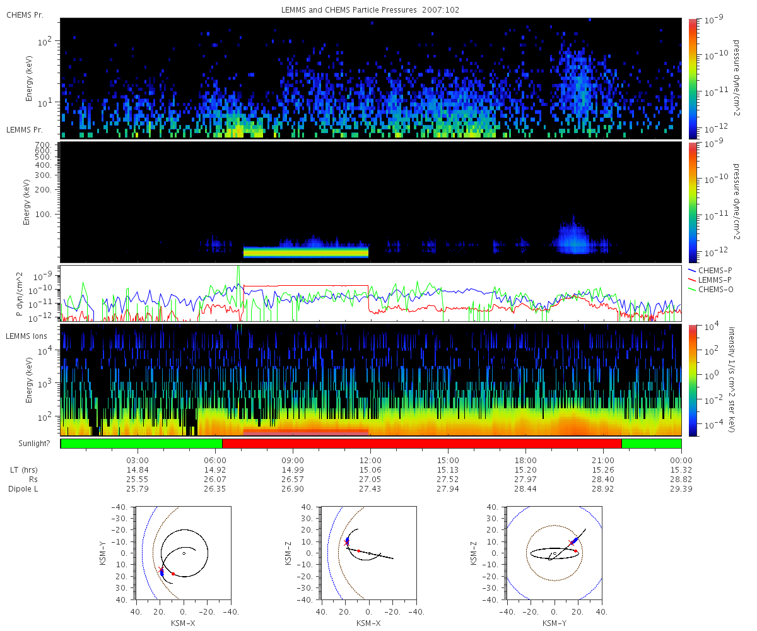Viewport: 757px width, 631px height.
Task: Click the left green Sunlight bar segment
Action: [x=141, y=444]
